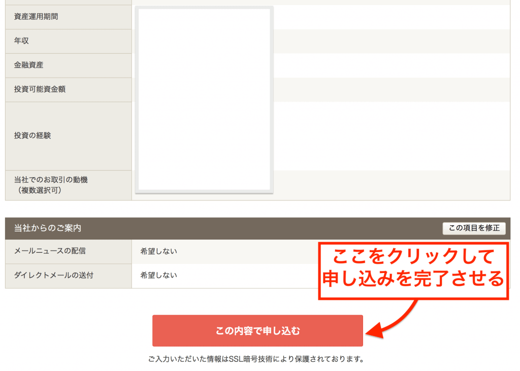This screenshot has height=371, width=520.
Task: Select the 投資可能資金額 row label
Action: click(x=40, y=89)
